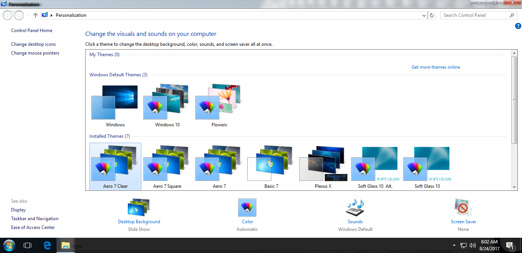The image size is (522, 253).
Task: Open the Start menu
Action: point(9,245)
